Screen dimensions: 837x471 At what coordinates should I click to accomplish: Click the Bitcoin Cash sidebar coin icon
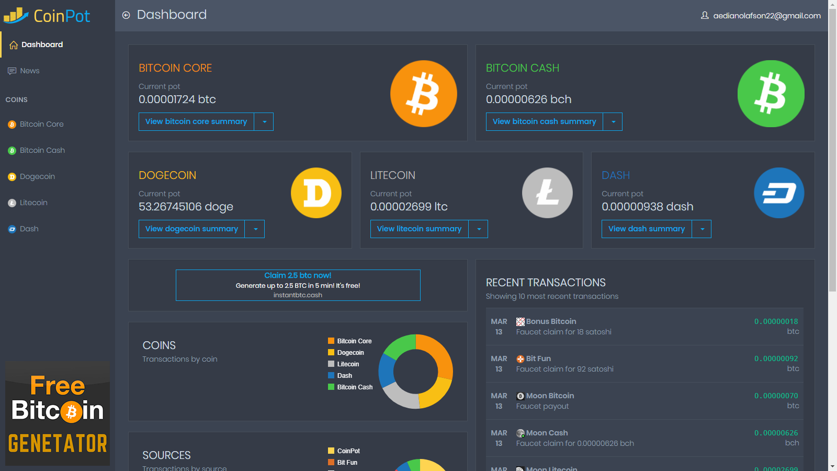(12, 151)
